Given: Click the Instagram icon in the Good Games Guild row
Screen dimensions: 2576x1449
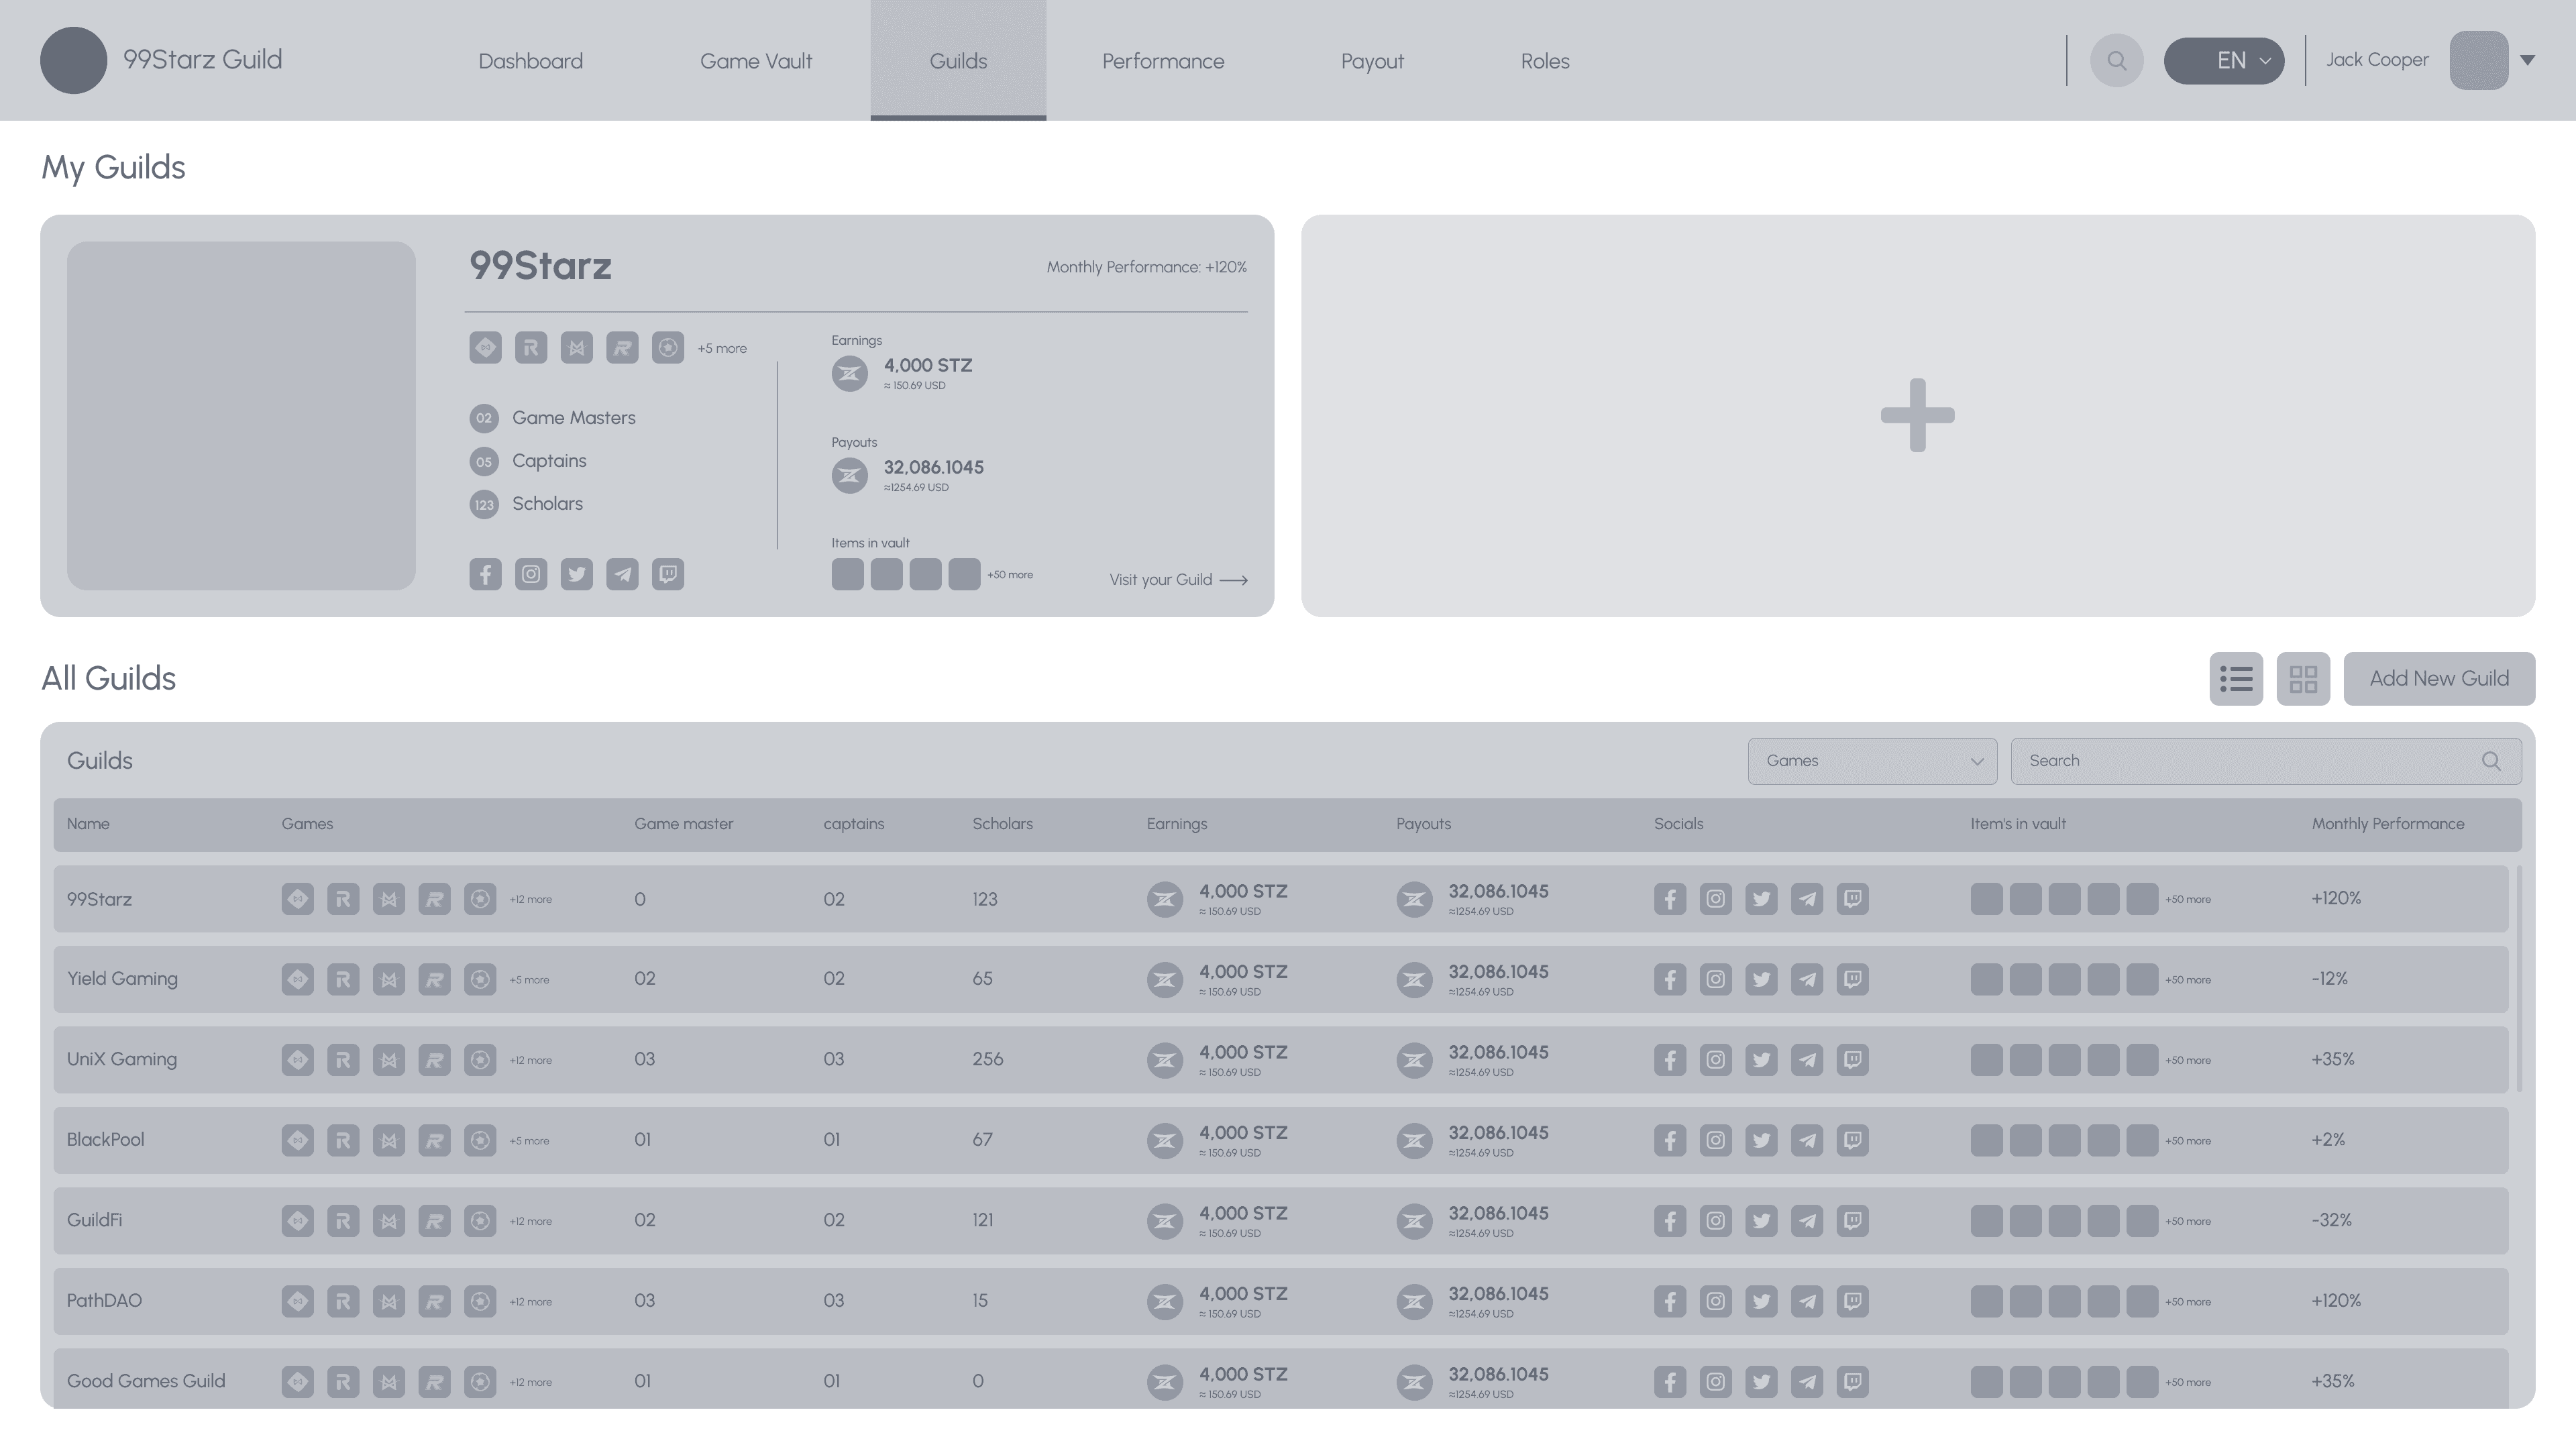Looking at the screenshot, I should click(x=1716, y=1382).
